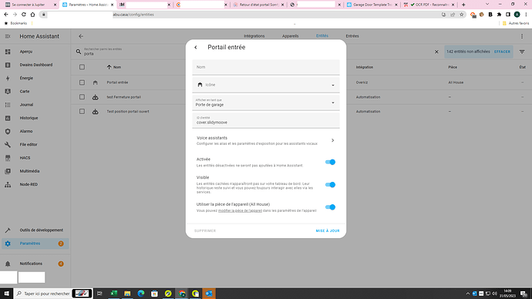
Task: Open Dwains Dashboard from sidebar
Action: tap(35, 65)
